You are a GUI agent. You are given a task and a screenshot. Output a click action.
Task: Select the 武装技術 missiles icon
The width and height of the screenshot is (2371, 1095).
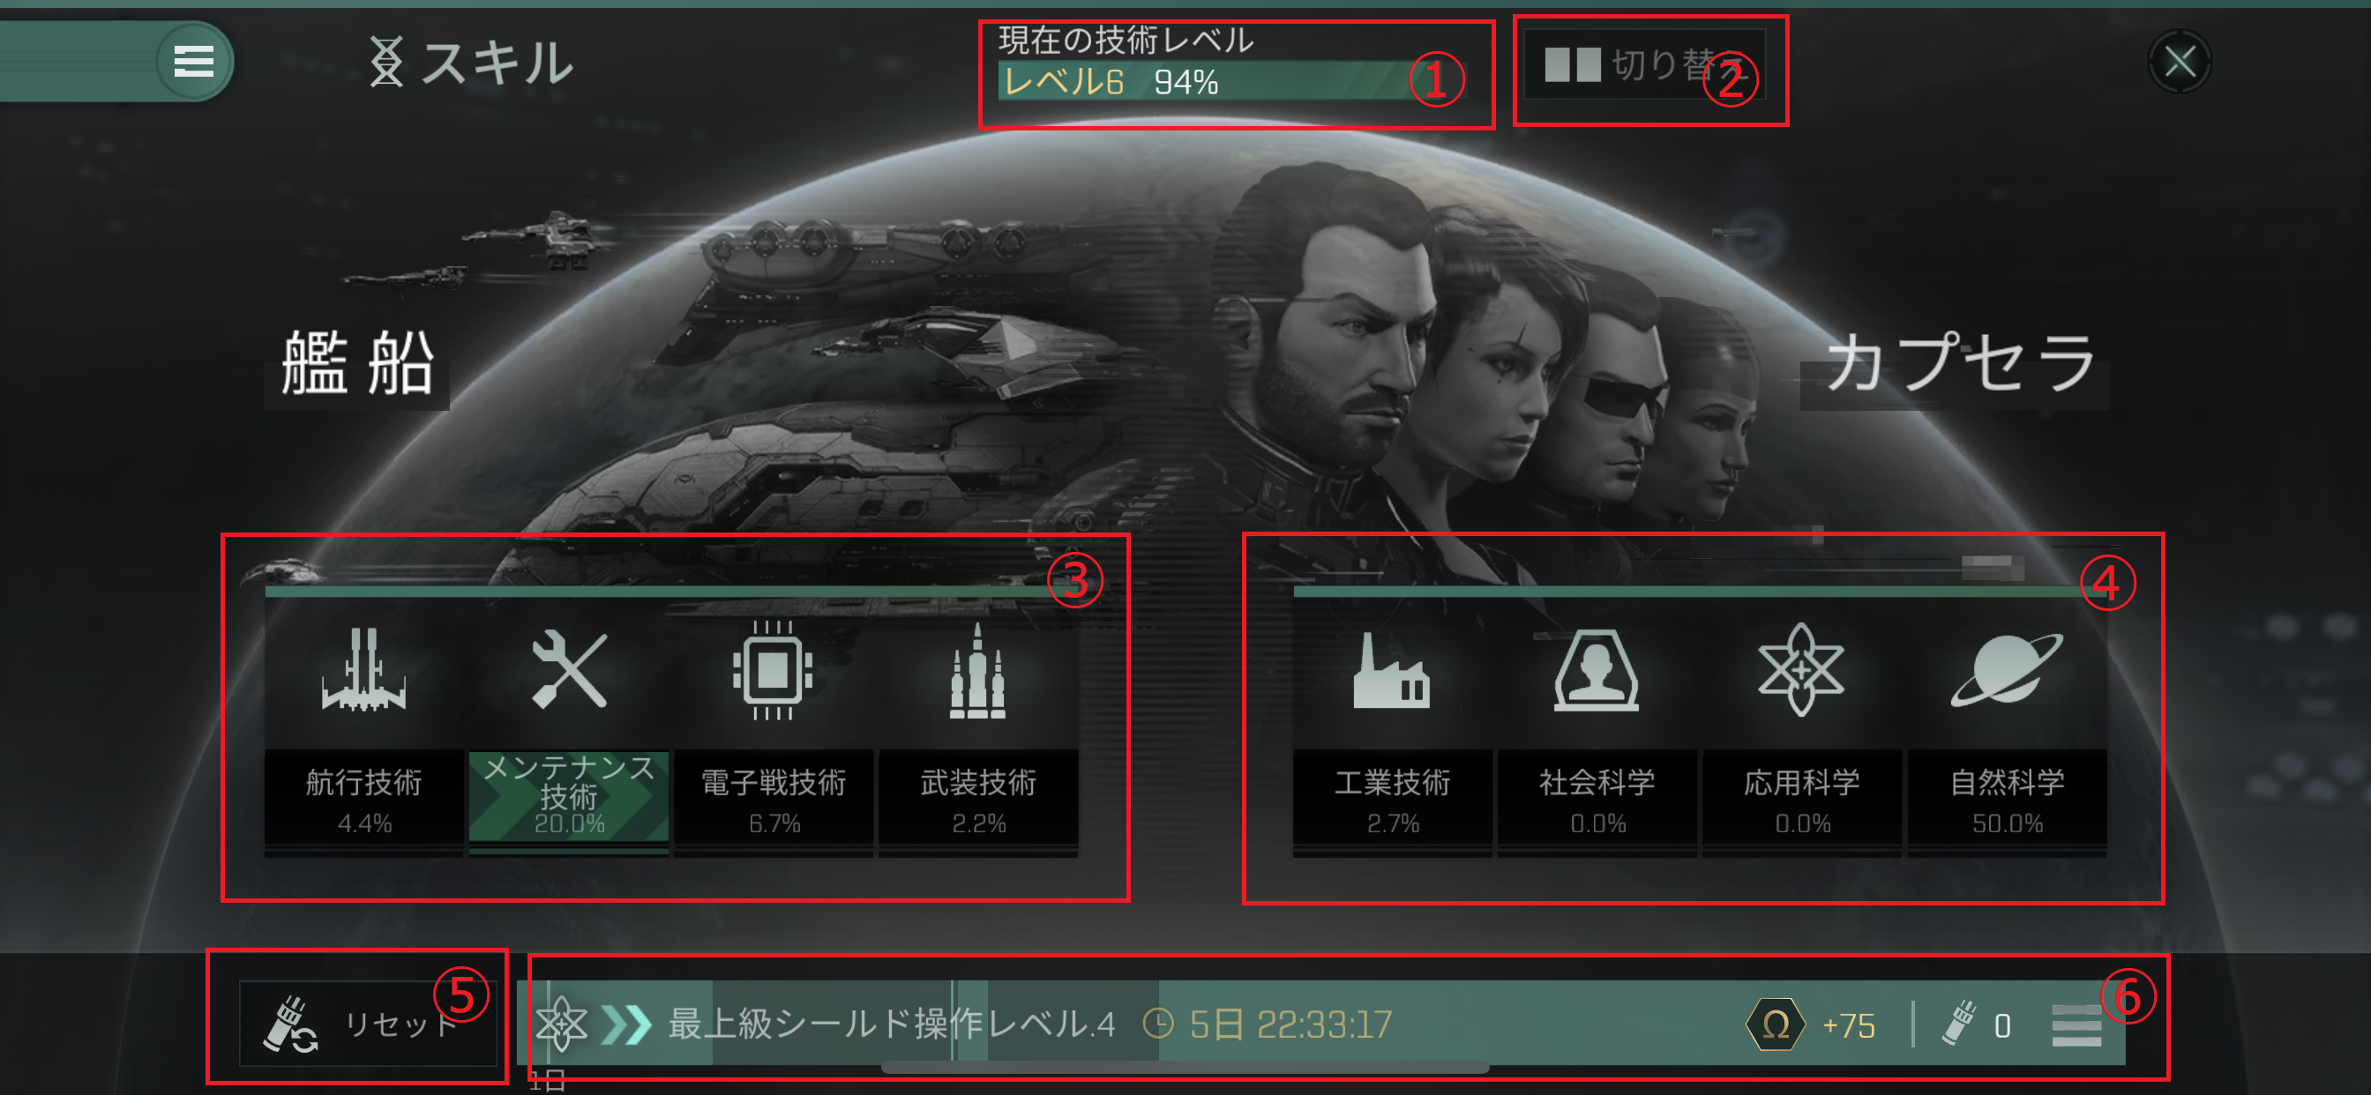pyautogui.click(x=977, y=670)
